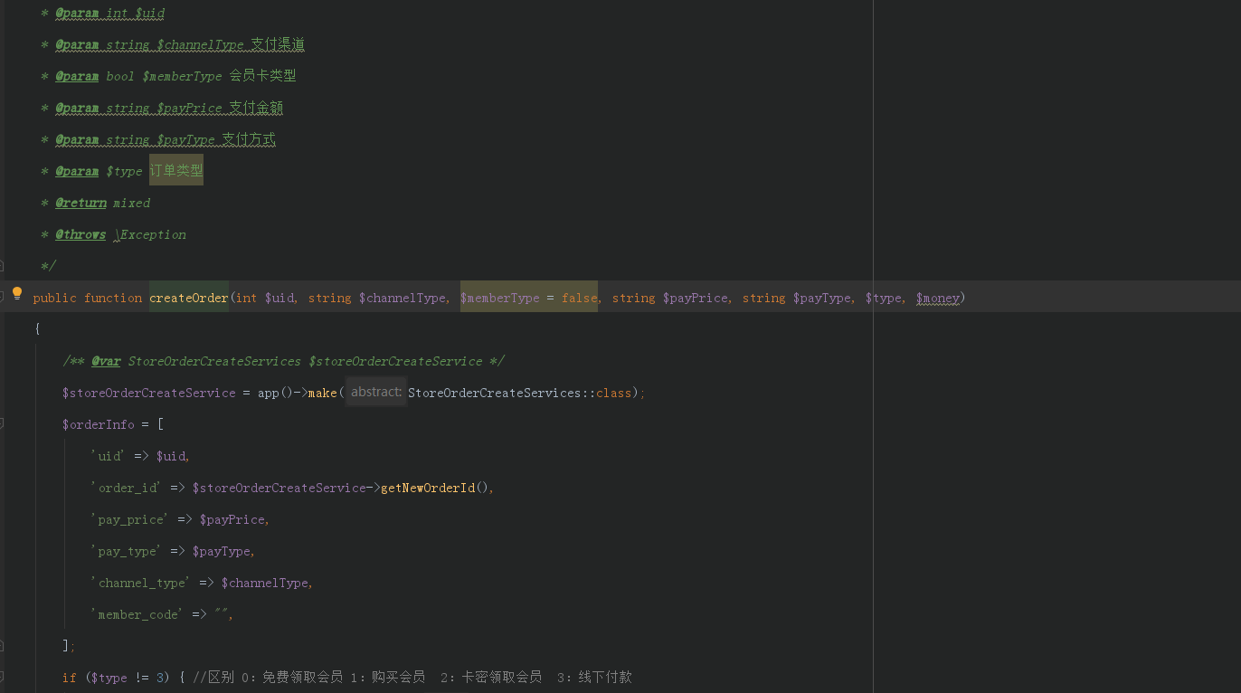Click the bool $memberType 会员卡类型 doc line
Screen dimensions: 1241x693
point(201,76)
